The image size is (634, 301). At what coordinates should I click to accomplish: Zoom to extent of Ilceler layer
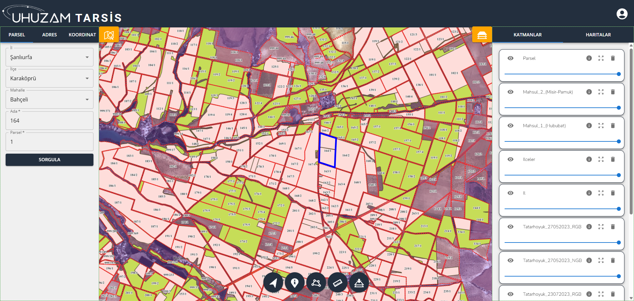(x=601, y=159)
